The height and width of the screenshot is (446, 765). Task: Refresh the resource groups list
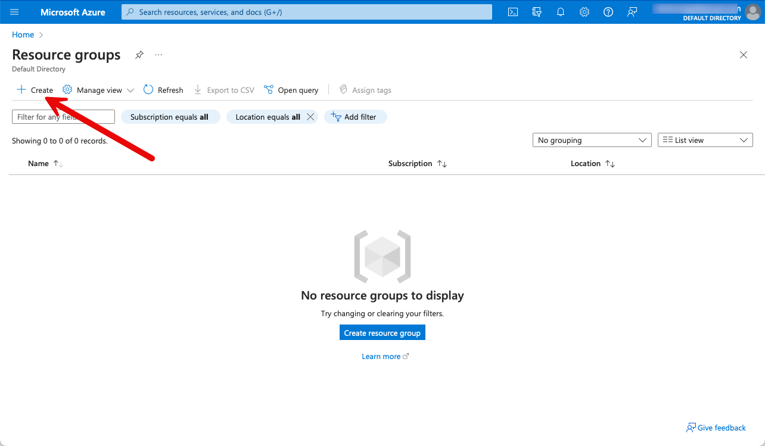[x=163, y=90]
